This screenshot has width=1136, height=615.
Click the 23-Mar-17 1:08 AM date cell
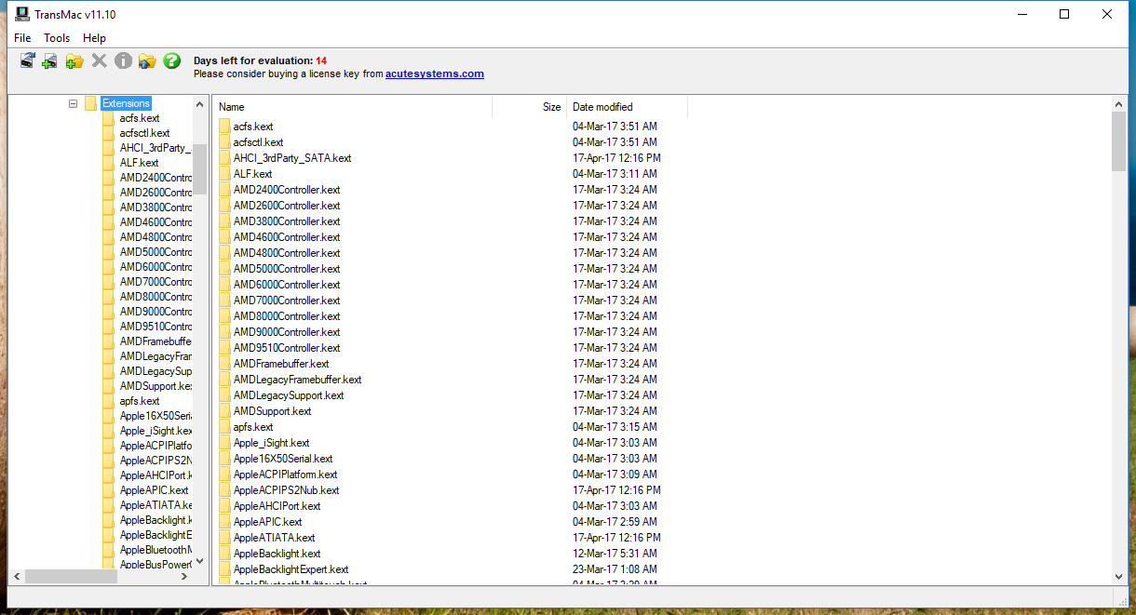pos(615,569)
